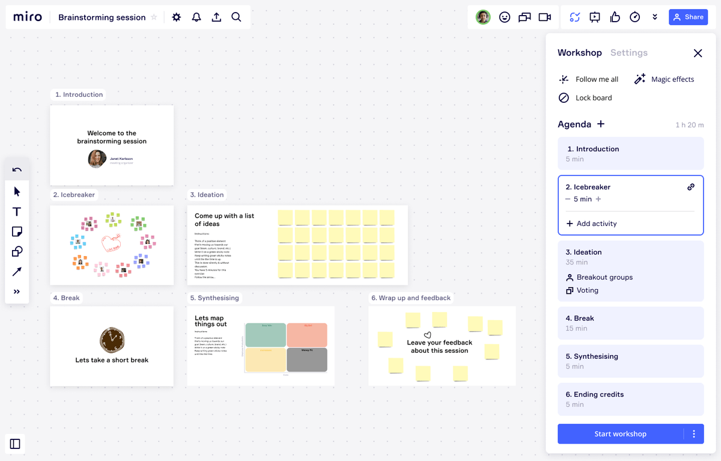Expand more tools with the double chevron
The width and height of the screenshot is (721, 461).
click(x=17, y=291)
